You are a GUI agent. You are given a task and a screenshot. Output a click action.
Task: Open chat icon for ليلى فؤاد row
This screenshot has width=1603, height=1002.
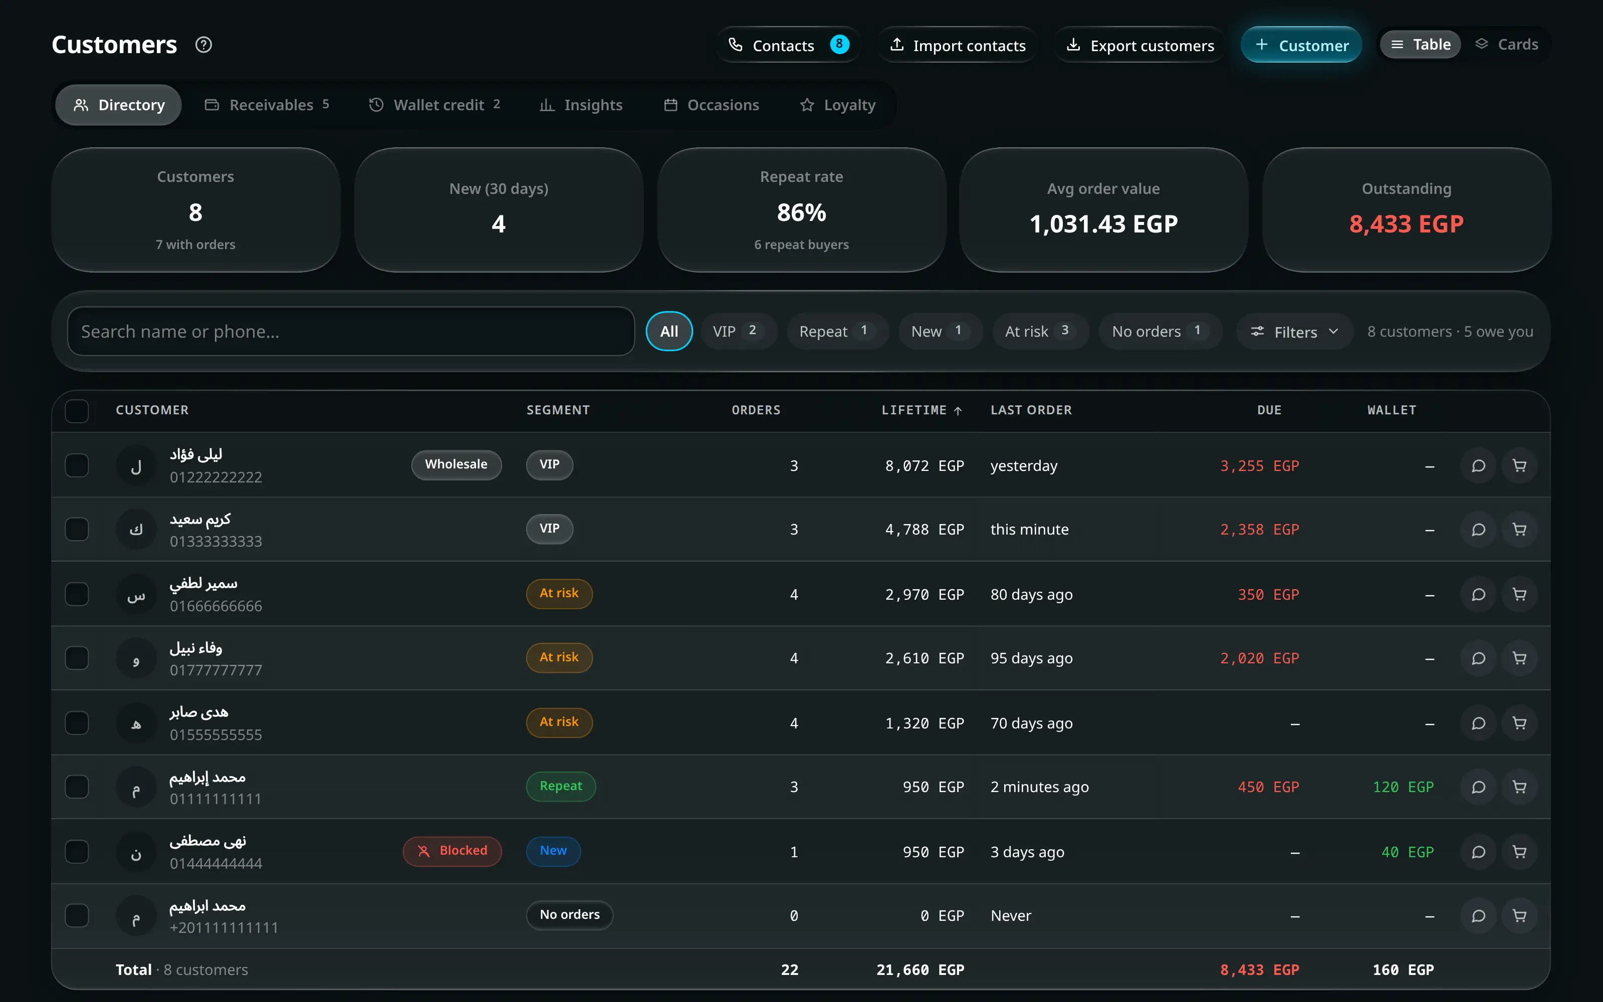pyautogui.click(x=1478, y=465)
